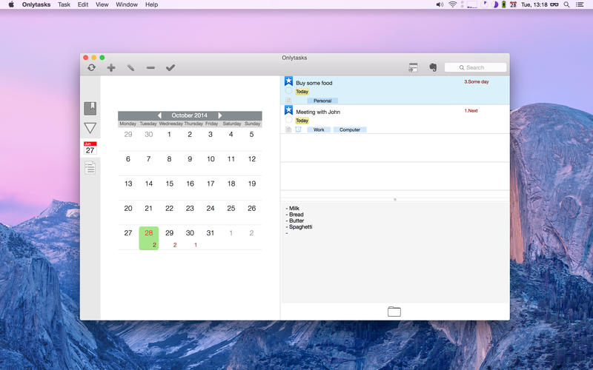Screen dimensions: 593x370
Task: Click the Computer tag
Action: [x=350, y=129]
